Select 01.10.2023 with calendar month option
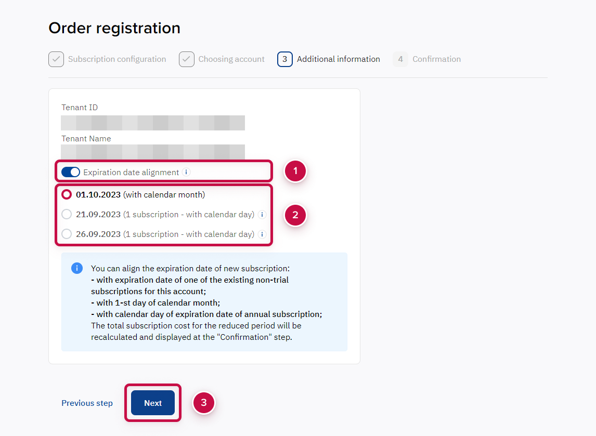Image resolution: width=596 pixels, height=436 pixels. [x=67, y=195]
